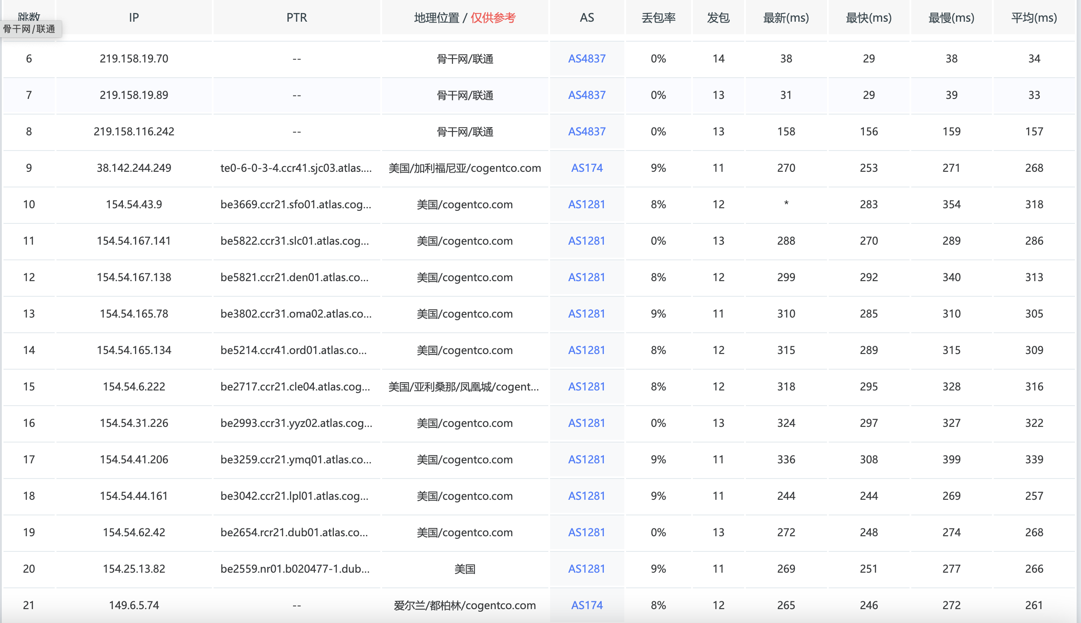Viewport: 1081px width, 623px height.
Task: Click the 丢包率 column header
Action: pos(658,18)
